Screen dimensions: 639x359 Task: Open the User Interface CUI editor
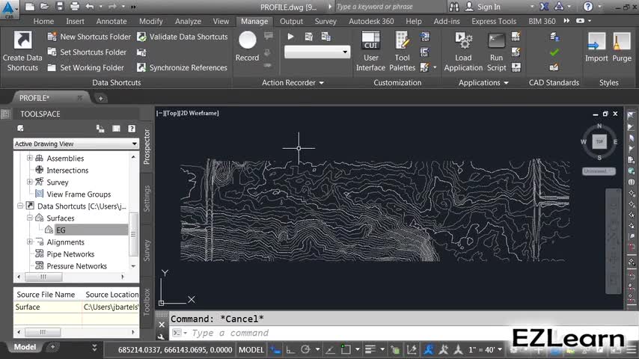click(370, 41)
